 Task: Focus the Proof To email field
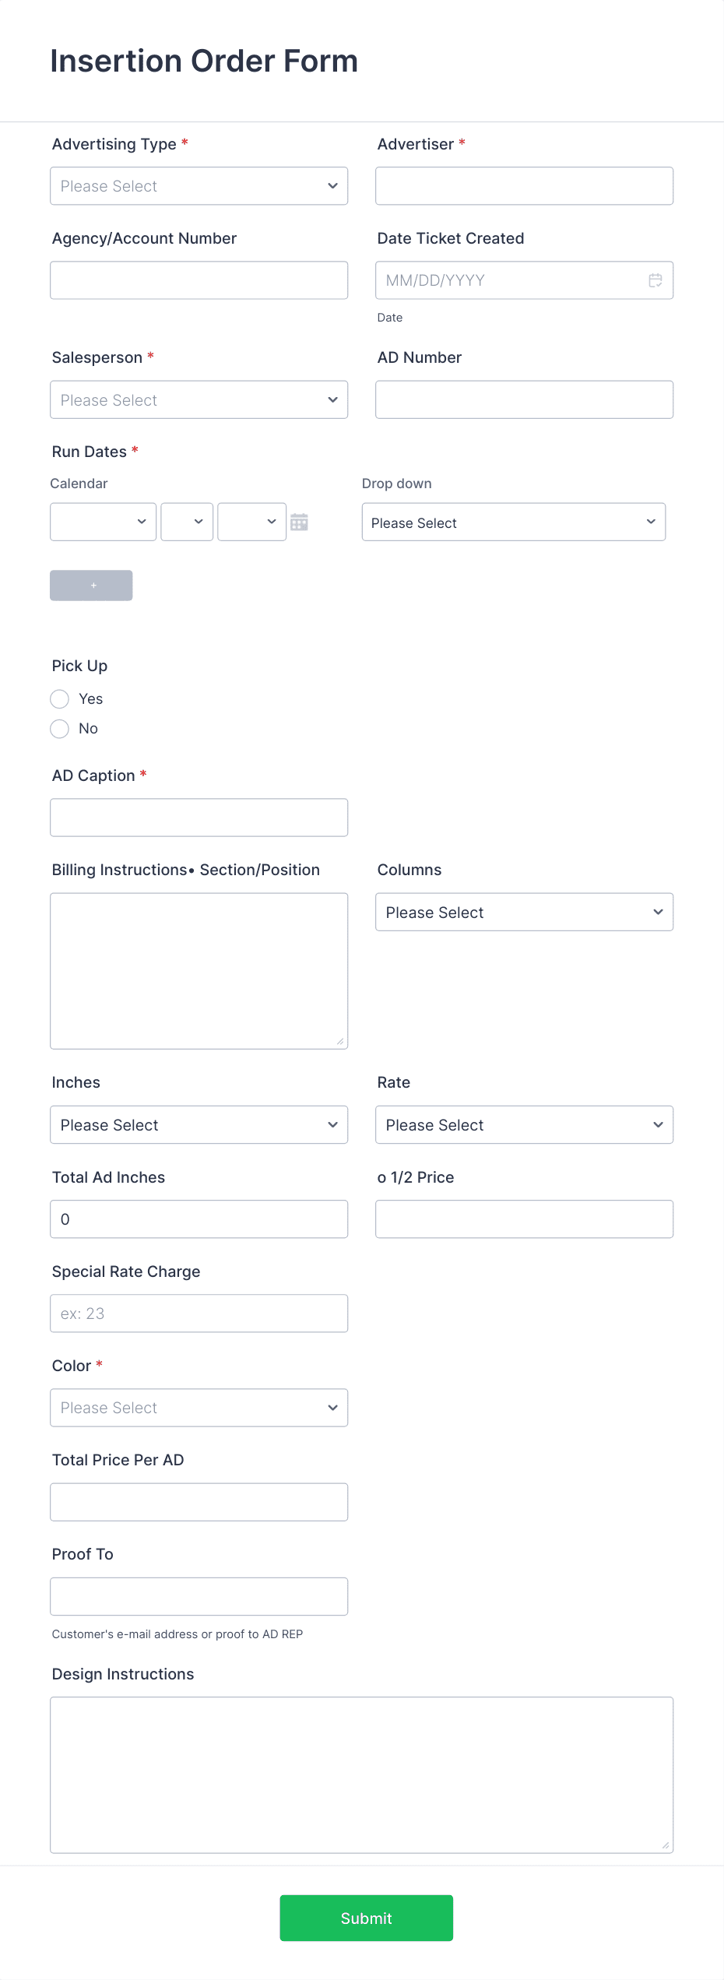199,1595
